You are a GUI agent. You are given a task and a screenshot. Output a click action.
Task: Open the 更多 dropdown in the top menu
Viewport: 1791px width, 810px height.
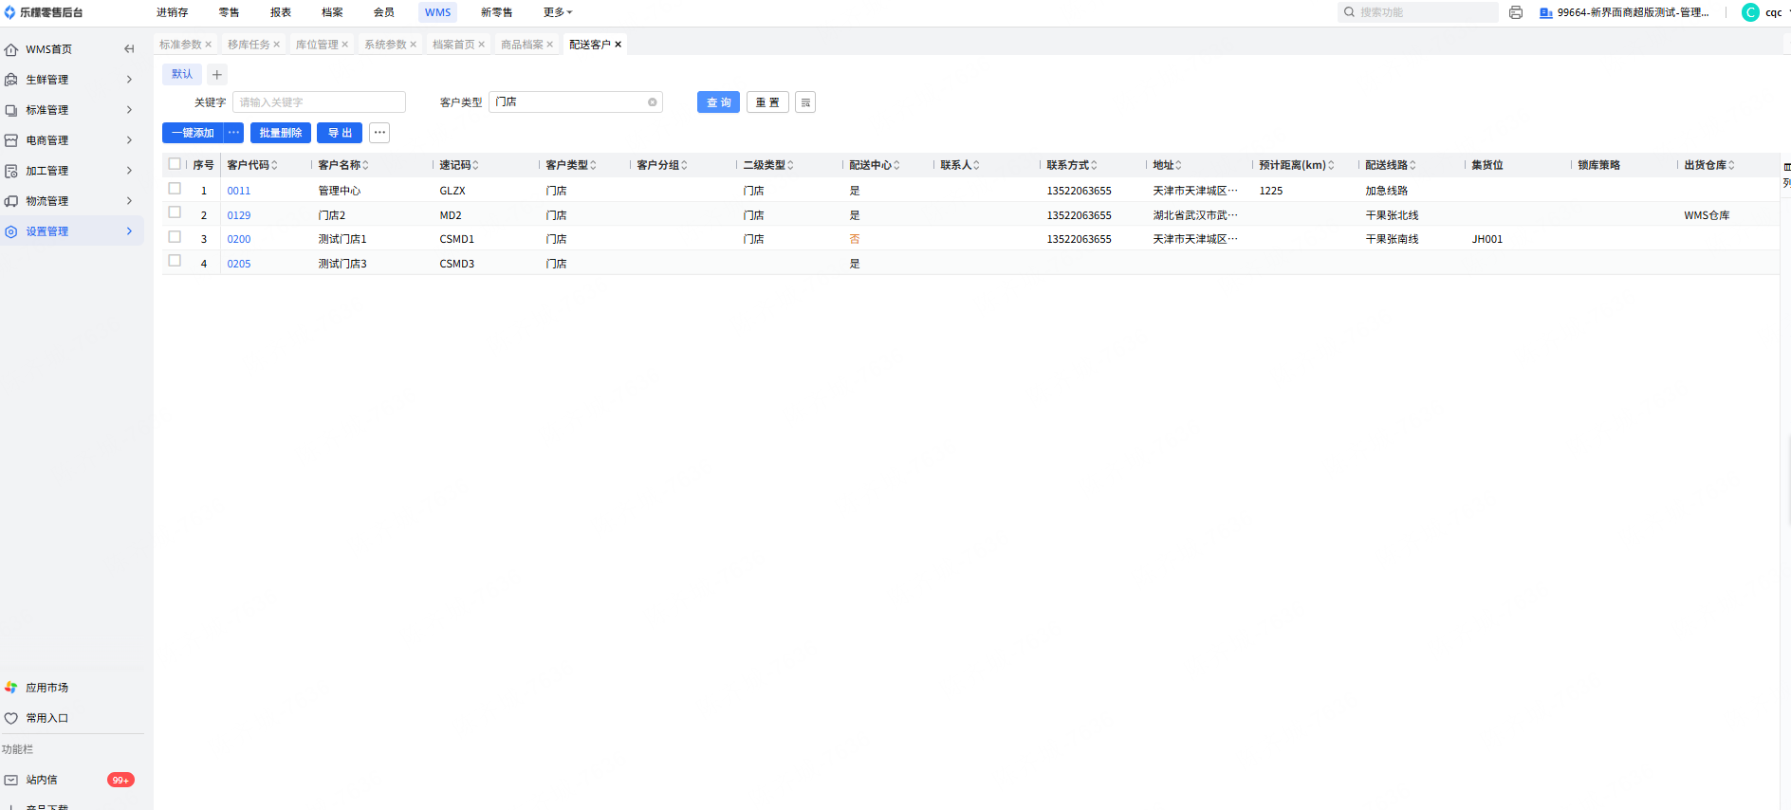click(558, 12)
